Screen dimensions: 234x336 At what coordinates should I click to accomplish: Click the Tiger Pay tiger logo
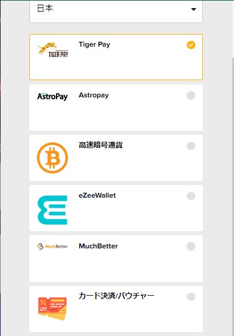52,50
